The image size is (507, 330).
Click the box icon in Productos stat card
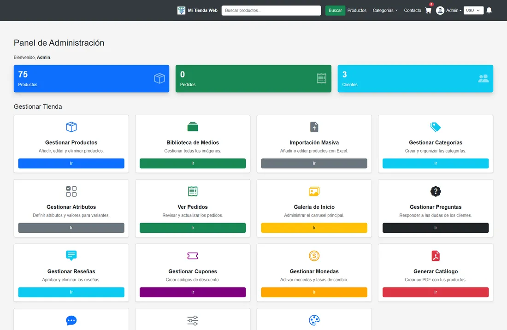(159, 78)
